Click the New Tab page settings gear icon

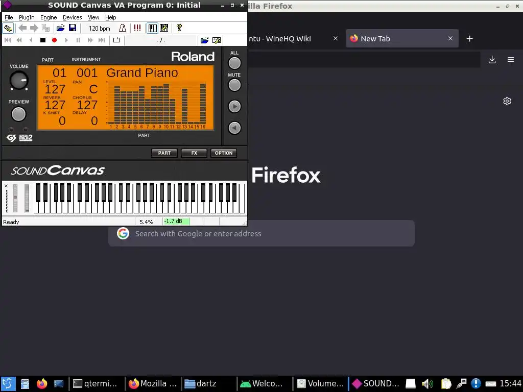point(507,101)
